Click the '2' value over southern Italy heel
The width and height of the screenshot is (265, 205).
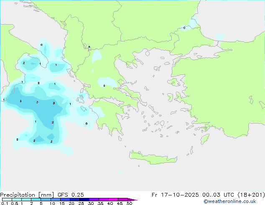[24, 63]
